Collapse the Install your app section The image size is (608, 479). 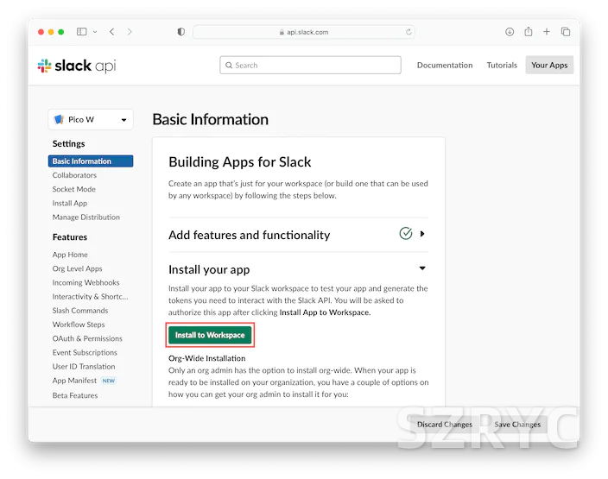(422, 268)
